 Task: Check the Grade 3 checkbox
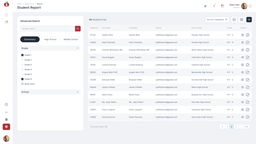pos(22,65)
